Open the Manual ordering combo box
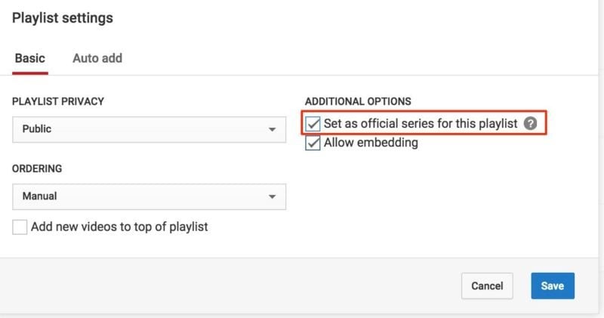The image size is (604, 318). coord(149,196)
